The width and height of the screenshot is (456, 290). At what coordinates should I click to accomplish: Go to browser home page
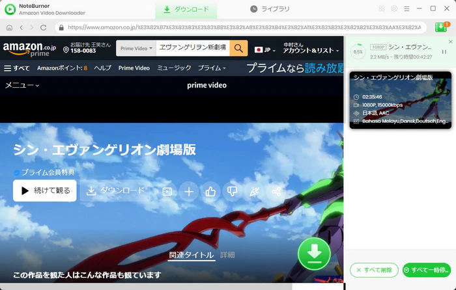pos(9,27)
